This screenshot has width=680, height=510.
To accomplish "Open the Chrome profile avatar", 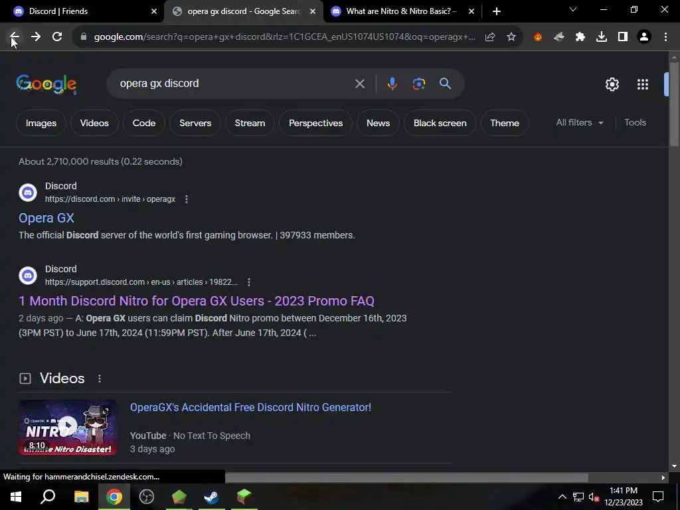I will coord(644,37).
